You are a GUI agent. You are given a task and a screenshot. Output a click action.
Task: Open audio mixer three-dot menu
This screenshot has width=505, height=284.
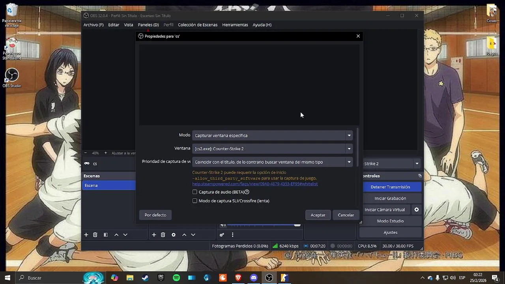tap(232, 235)
